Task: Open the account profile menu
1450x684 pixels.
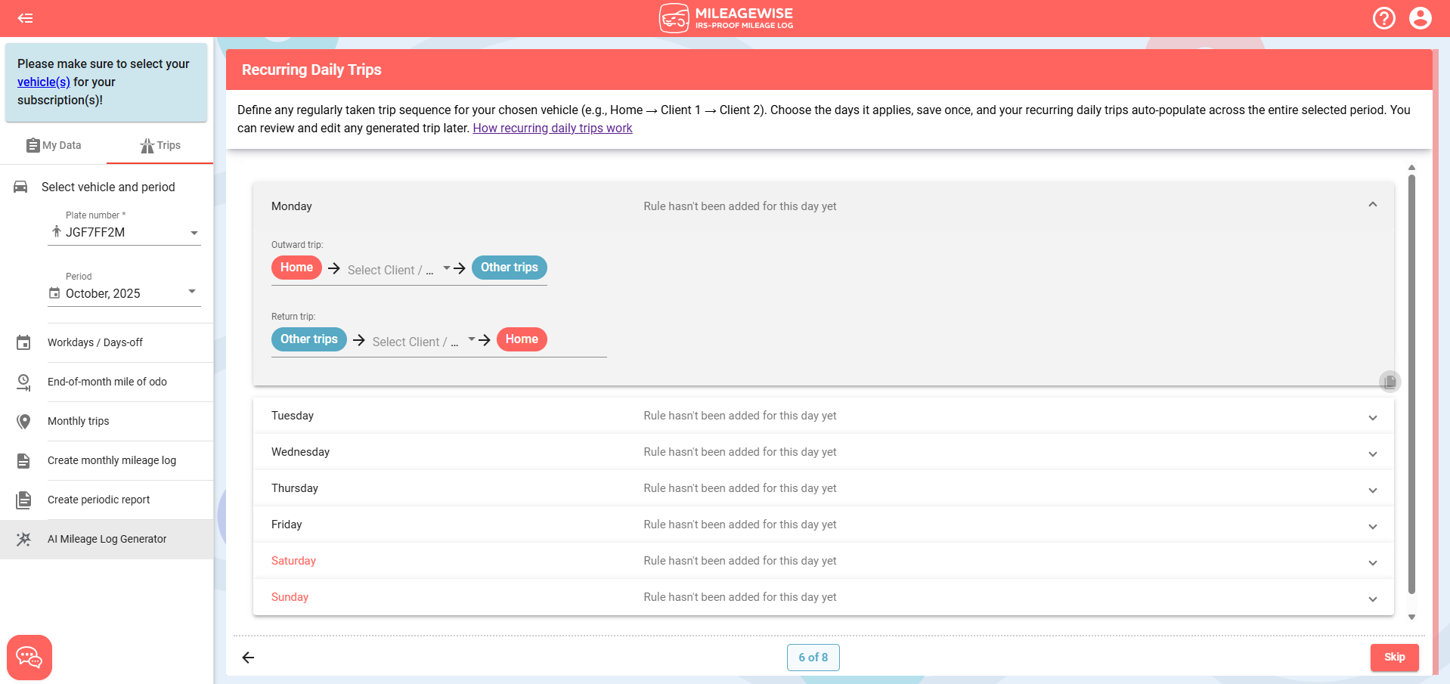Action: click(1421, 18)
